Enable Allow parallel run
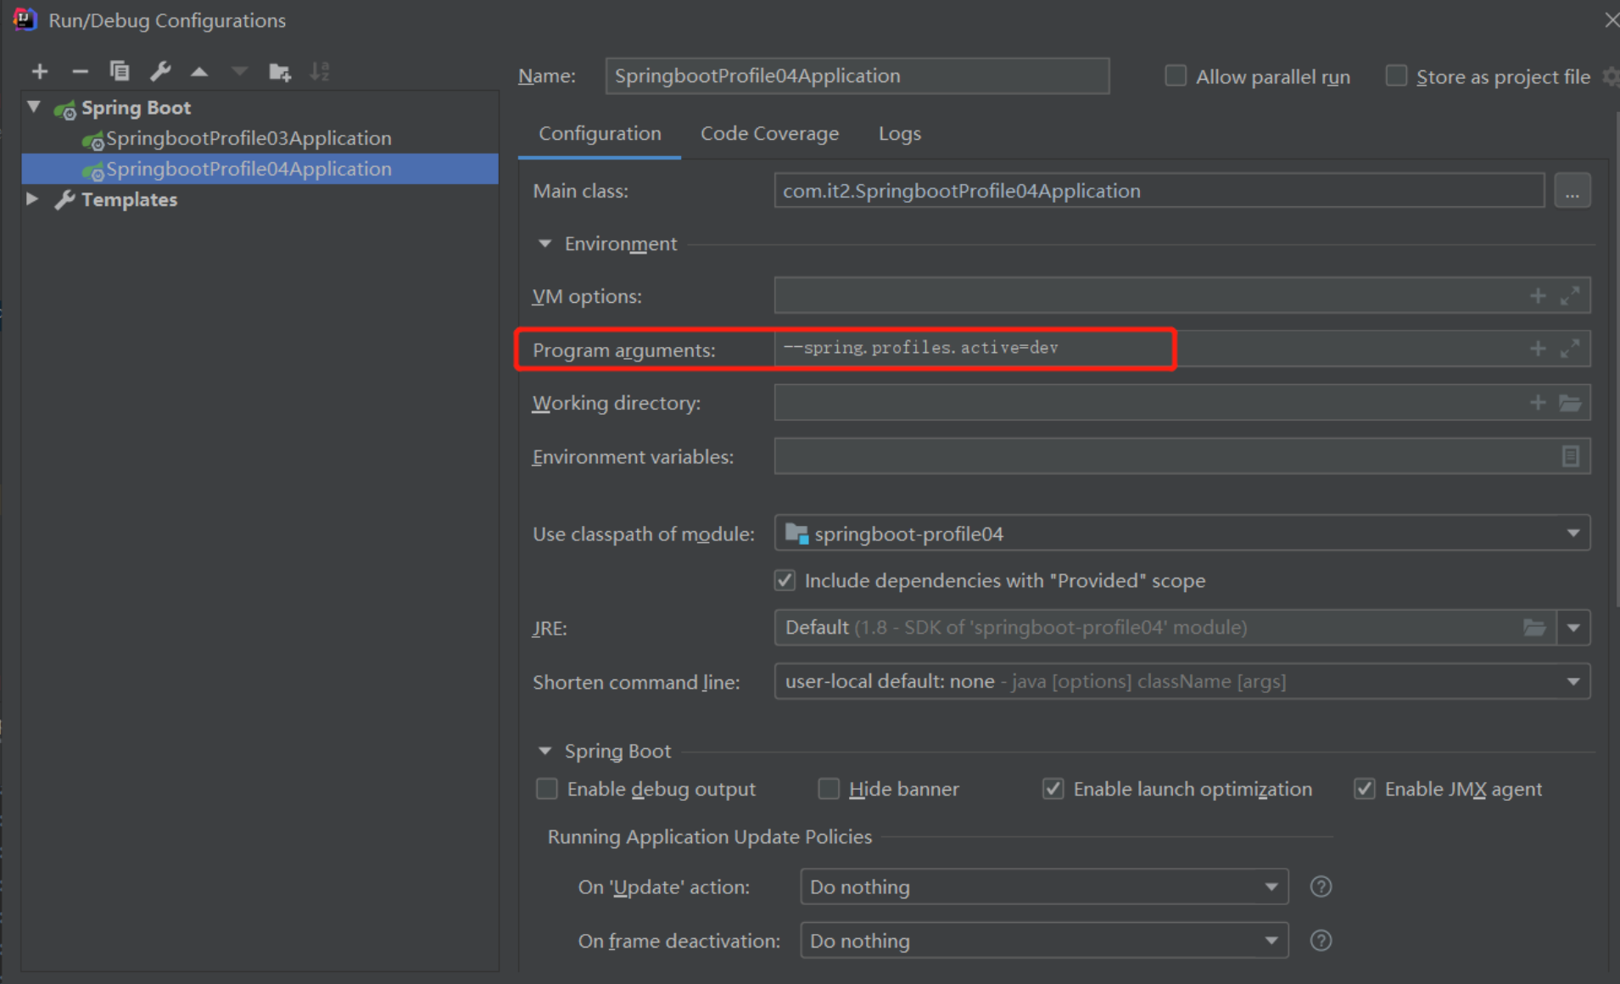 1176,75
